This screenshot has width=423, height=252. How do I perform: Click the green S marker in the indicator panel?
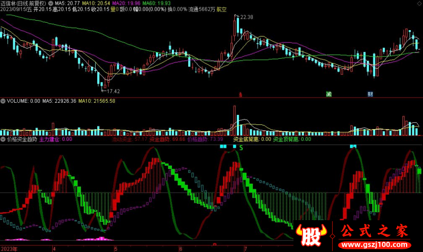pos(241,148)
